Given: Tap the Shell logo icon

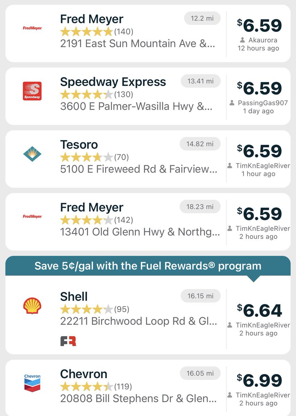Looking at the screenshot, I should [x=32, y=305].
